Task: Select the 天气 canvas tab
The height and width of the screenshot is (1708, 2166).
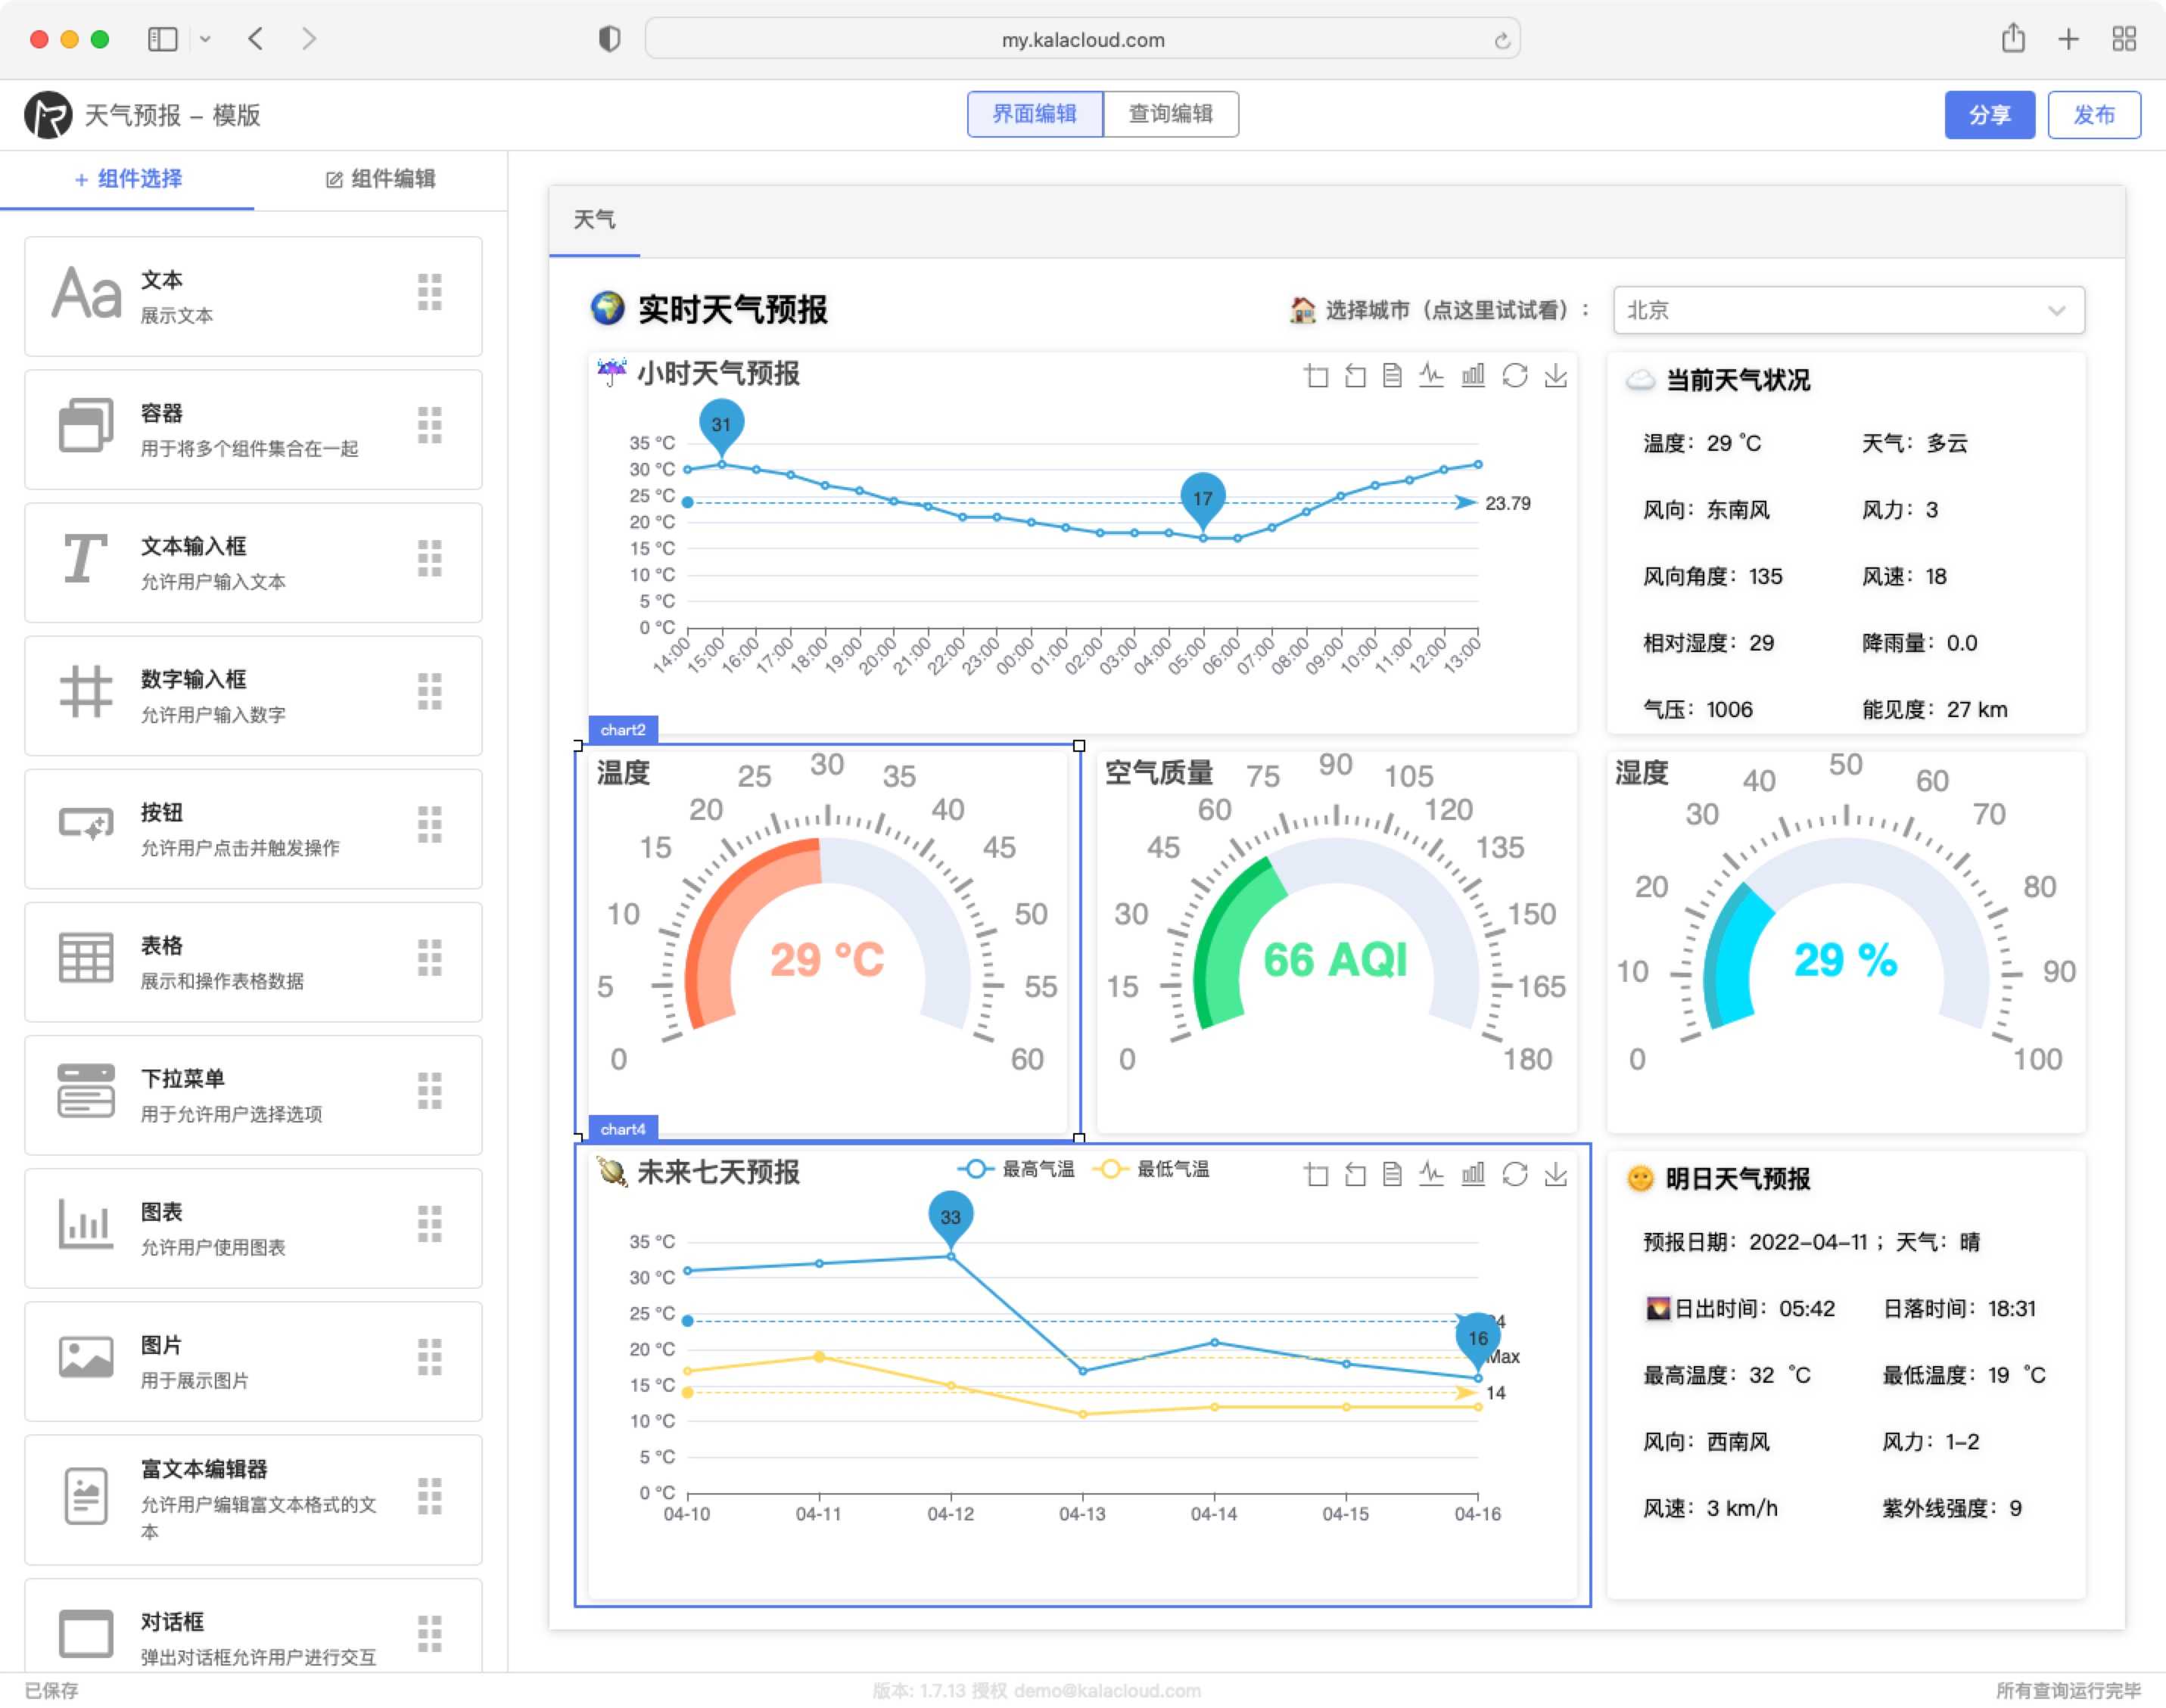Action: point(594,220)
